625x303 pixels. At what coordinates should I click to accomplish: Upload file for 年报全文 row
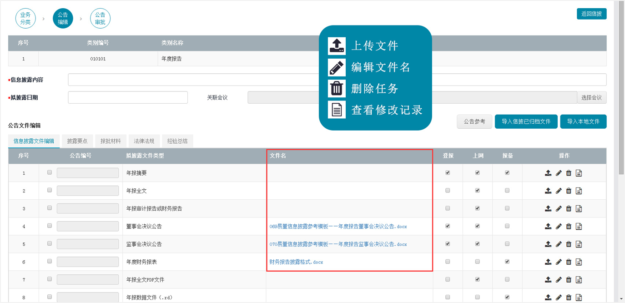tap(548, 191)
